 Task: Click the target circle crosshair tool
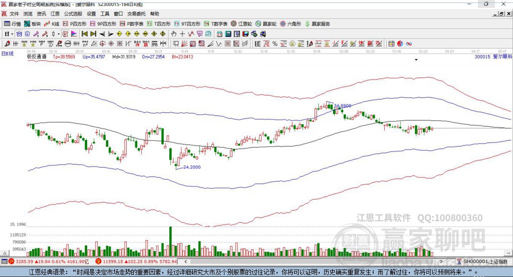[x=102, y=44]
